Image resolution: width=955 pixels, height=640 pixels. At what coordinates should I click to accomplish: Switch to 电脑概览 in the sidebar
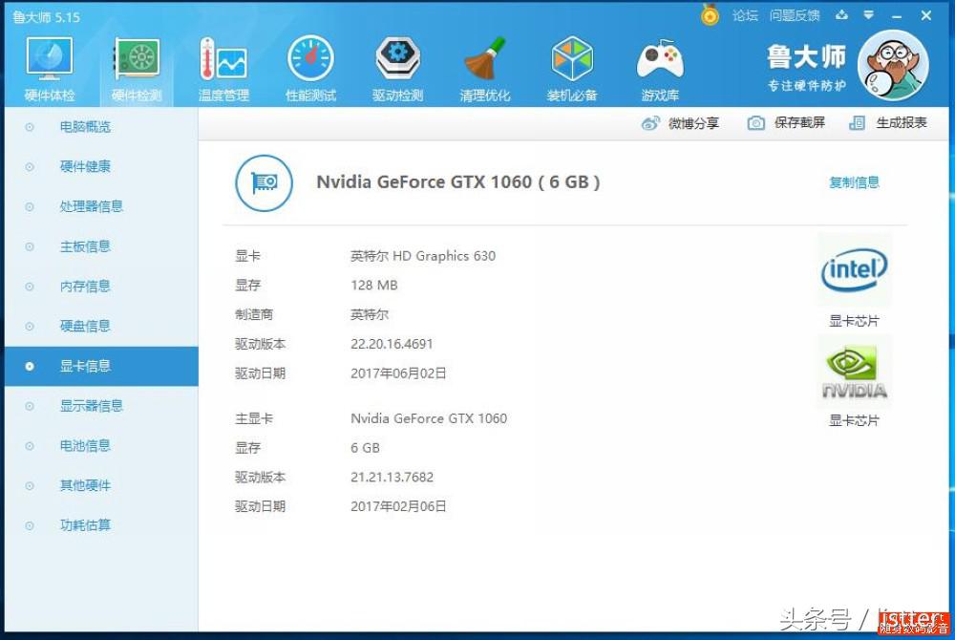tap(85, 127)
